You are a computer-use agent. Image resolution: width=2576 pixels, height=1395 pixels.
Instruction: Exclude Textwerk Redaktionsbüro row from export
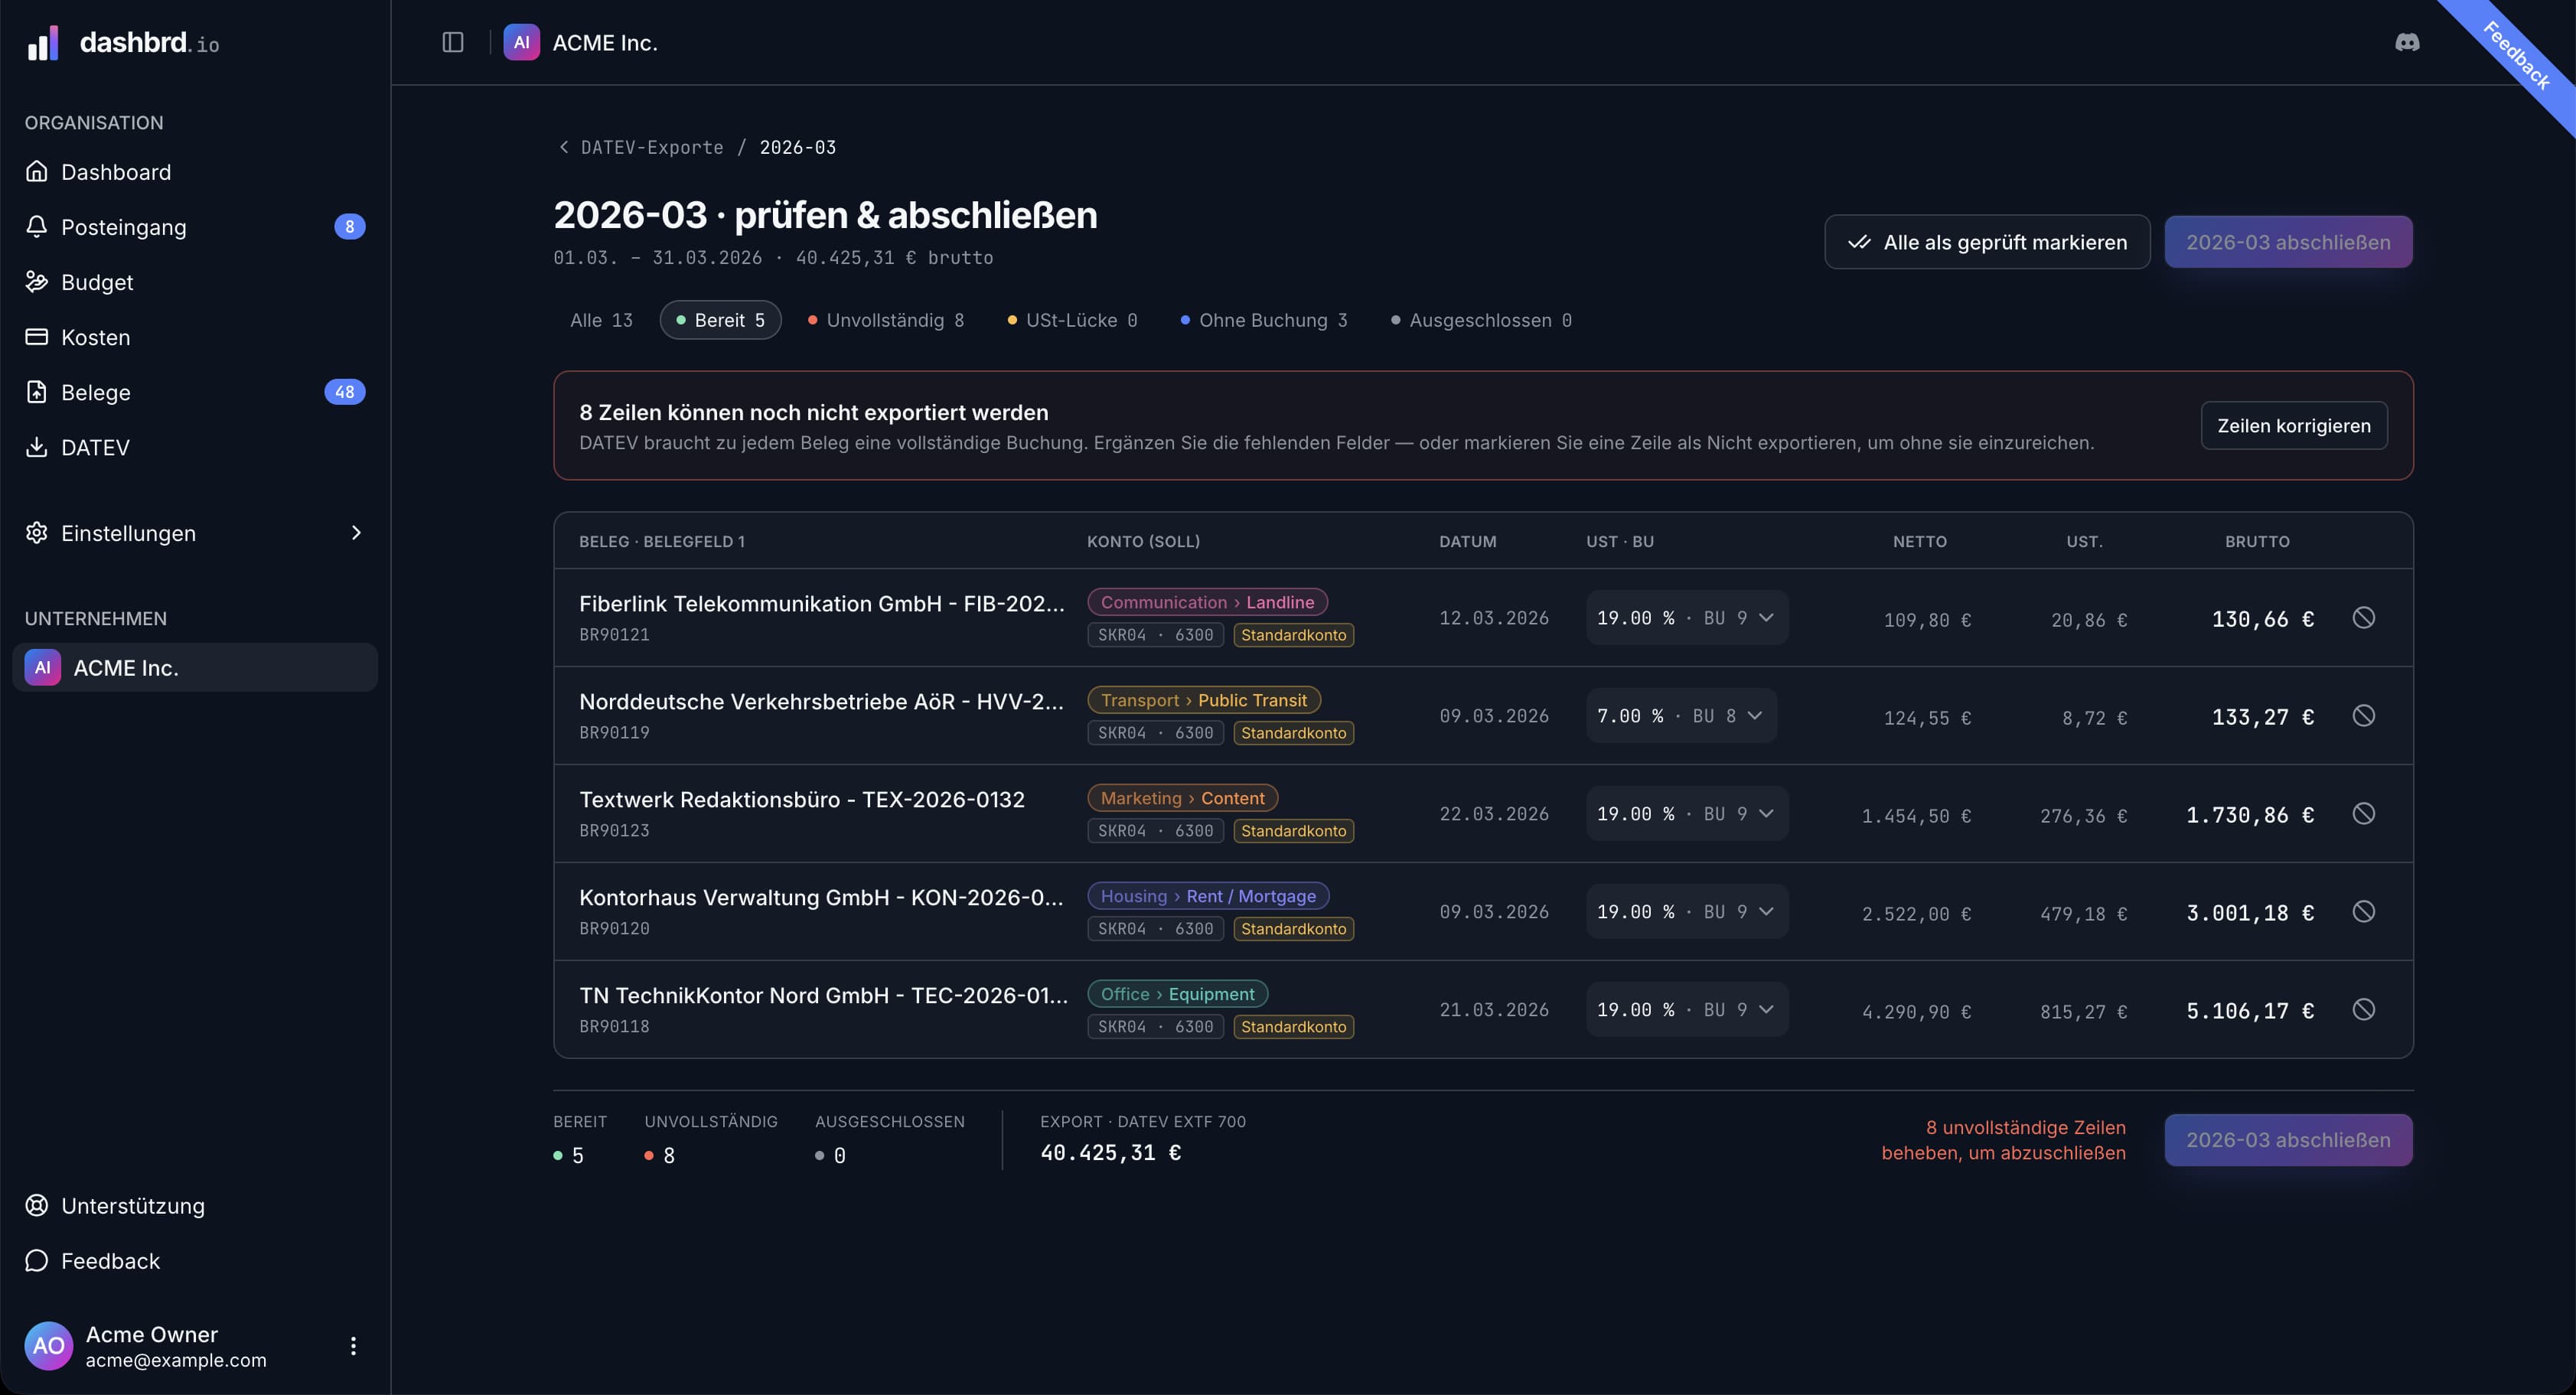click(x=2363, y=814)
